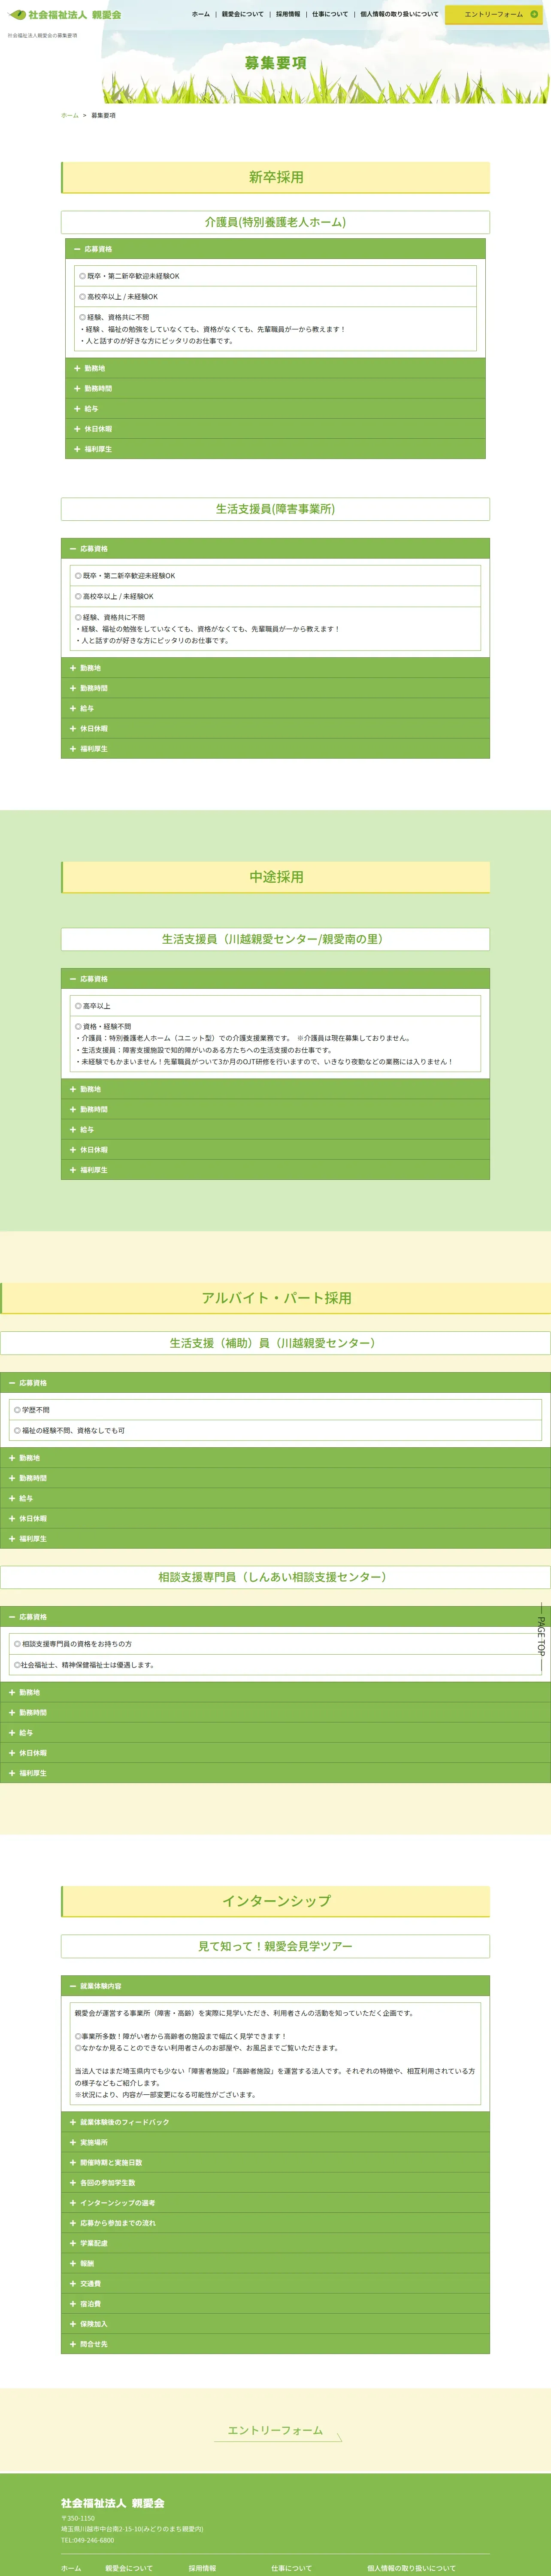
Task: Collapse the 就業体験内容 internship row
Action: tap(275, 1986)
